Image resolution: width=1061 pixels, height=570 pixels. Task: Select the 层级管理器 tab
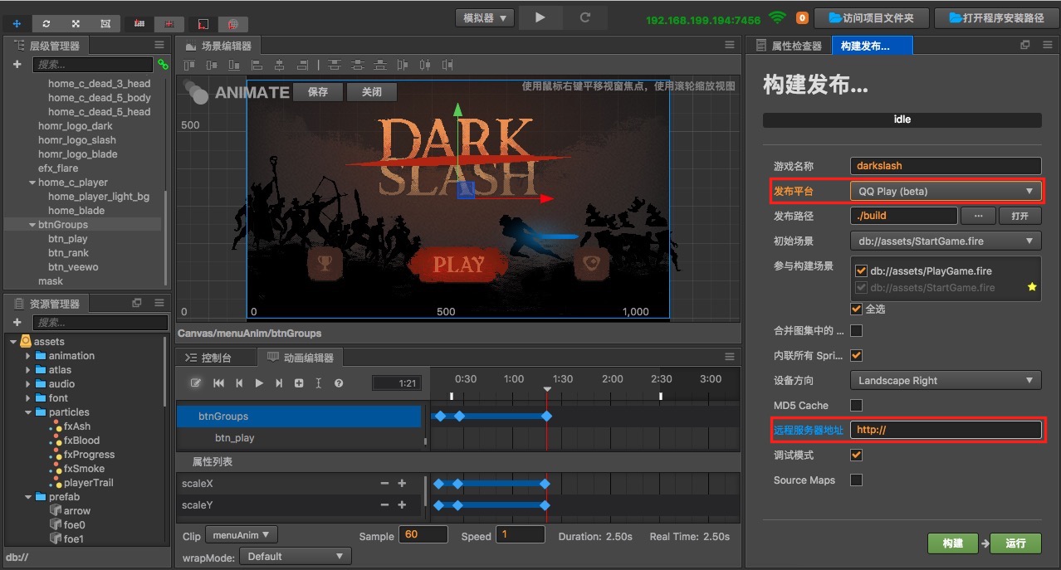46,46
